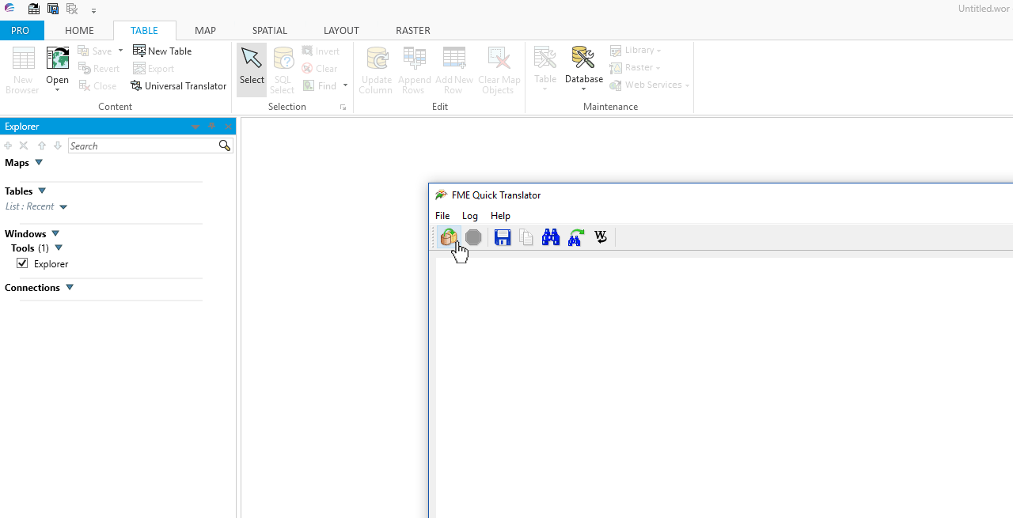This screenshot has width=1013, height=518.
Task: Click the Find button in Selection group
Action: tap(320, 86)
